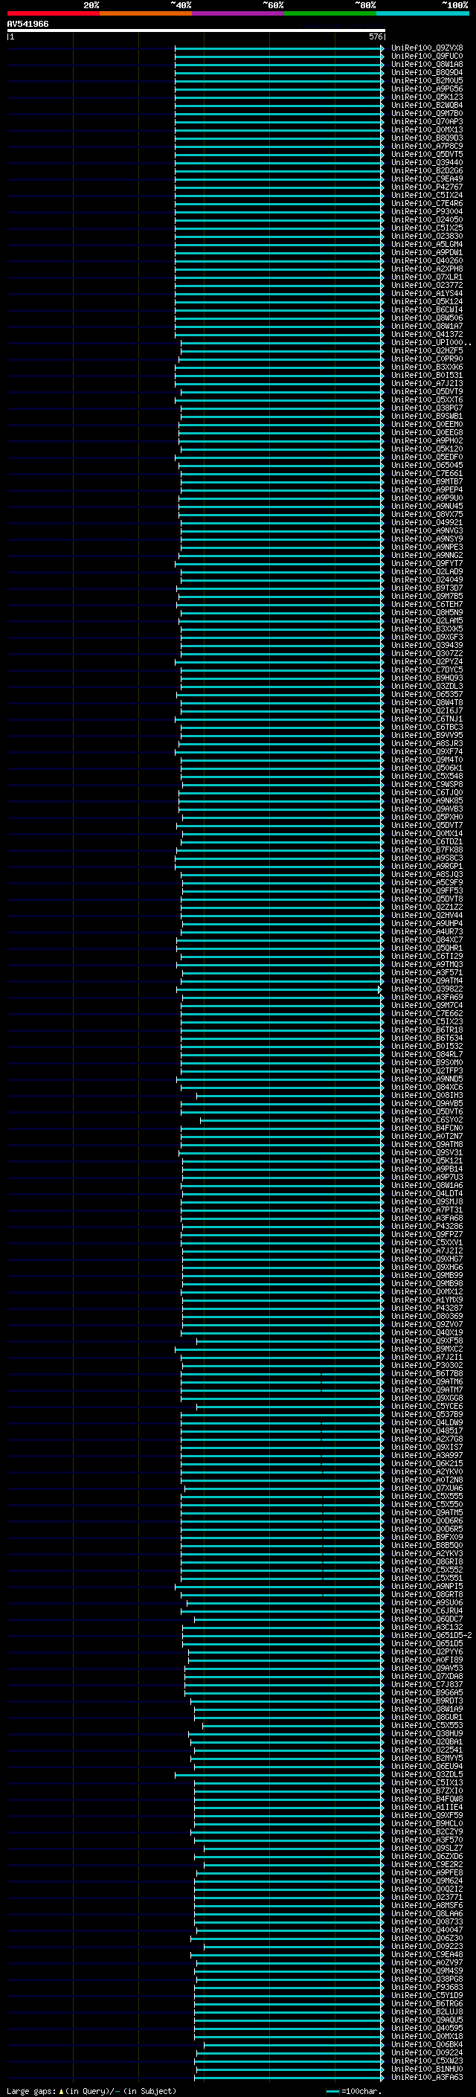This screenshot has width=476, height=2097.
Task: Select hit label UniRef100_Q651D5-2
Action: tap(431, 1636)
